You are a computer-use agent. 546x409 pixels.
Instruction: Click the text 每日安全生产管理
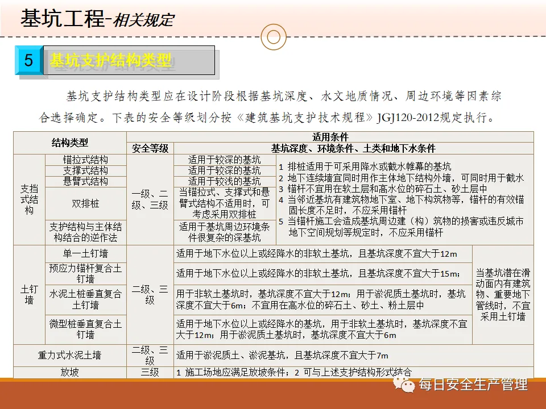click(x=473, y=385)
